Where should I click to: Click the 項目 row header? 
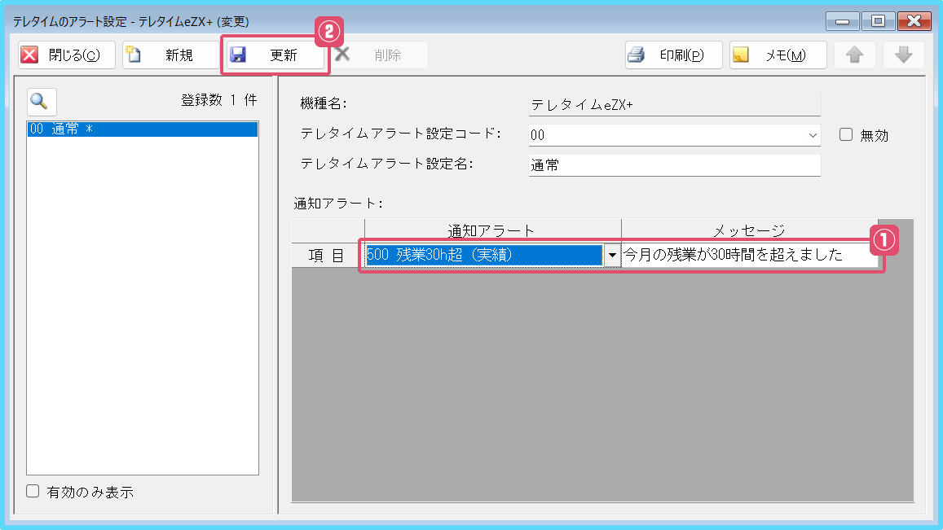click(x=327, y=255)
